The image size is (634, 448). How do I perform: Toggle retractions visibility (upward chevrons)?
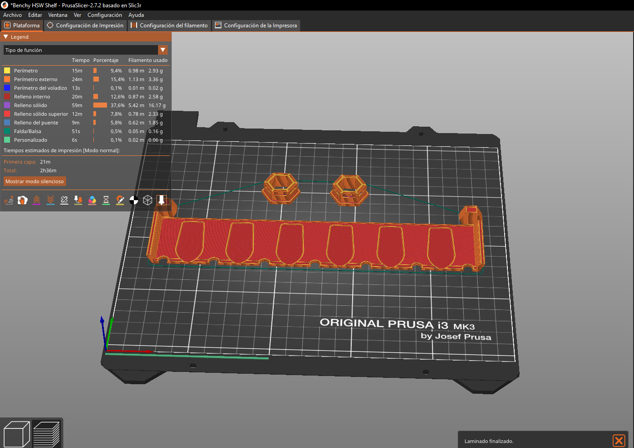point(36,201)
